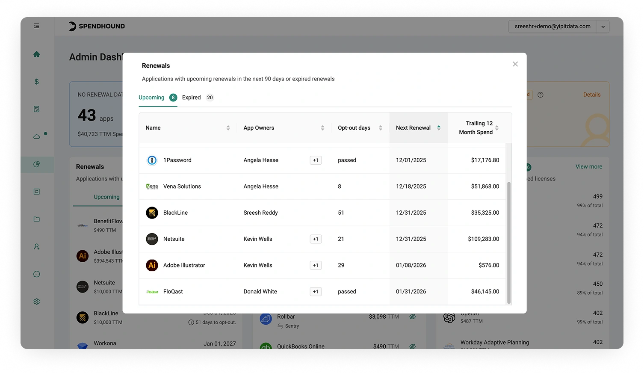Image resolution: width=644 pixels, height=373 pixels.
Task: Click the $51,868.00 spend value
Action: (x=485, y=186)
